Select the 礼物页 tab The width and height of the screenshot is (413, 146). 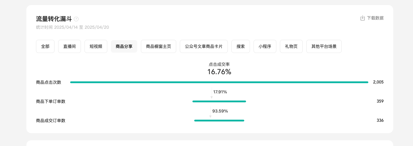pyautogui.click(x=291, y=46)
